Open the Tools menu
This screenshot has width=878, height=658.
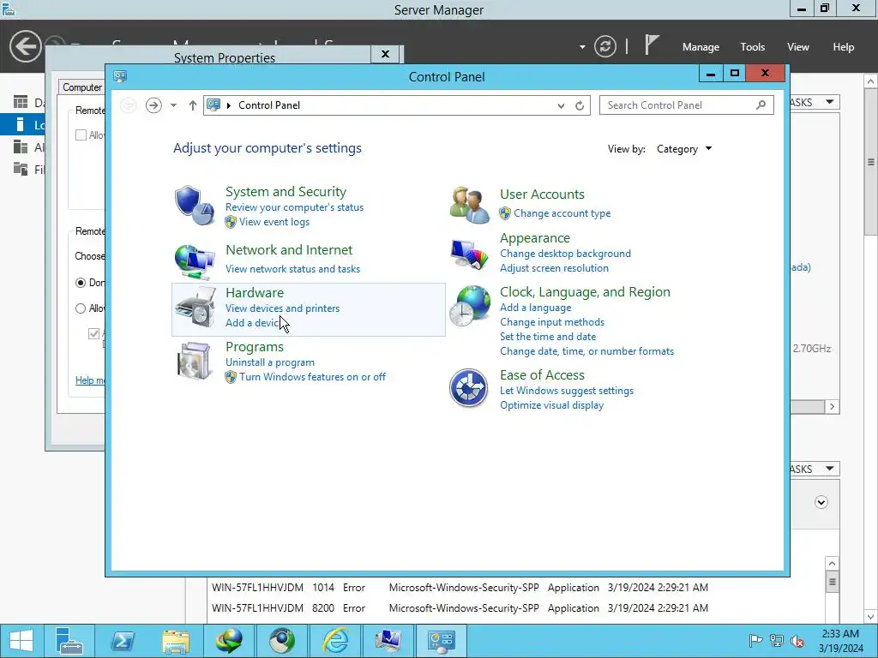click(753, 47)
